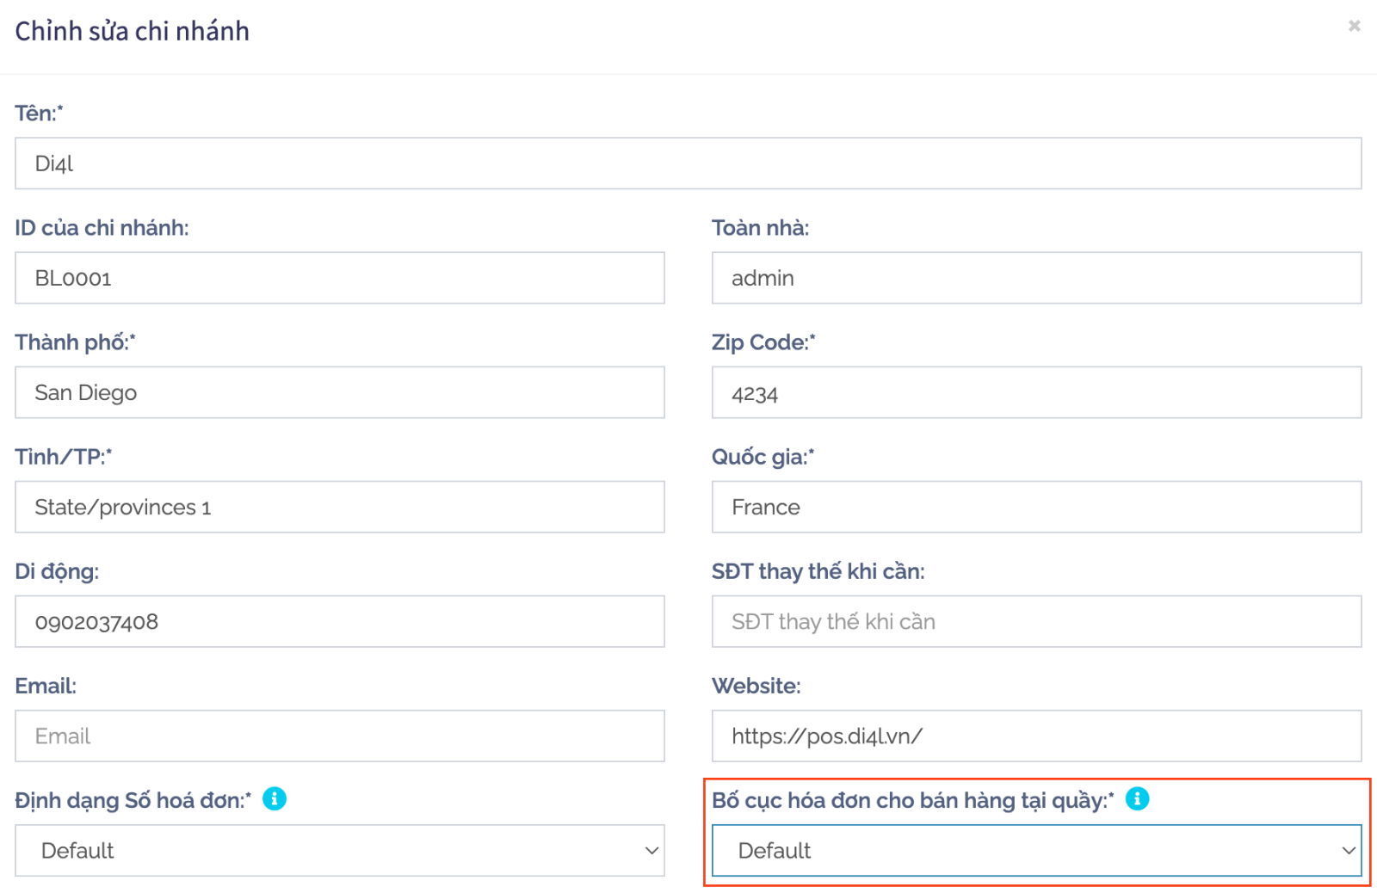Click the empty Email input field
The height and width of the screenshot is (893, 1377).
click(x=340, y=736)
